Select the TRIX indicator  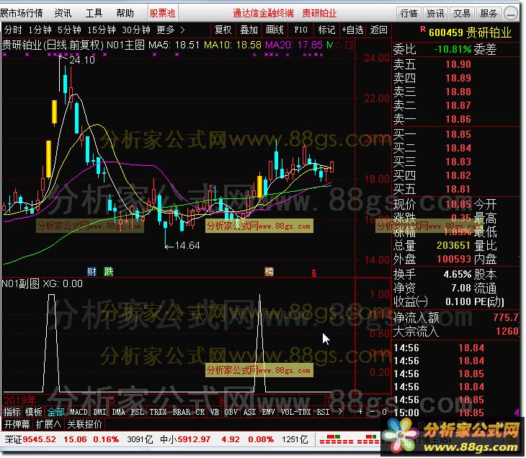[x=158, y=412]
